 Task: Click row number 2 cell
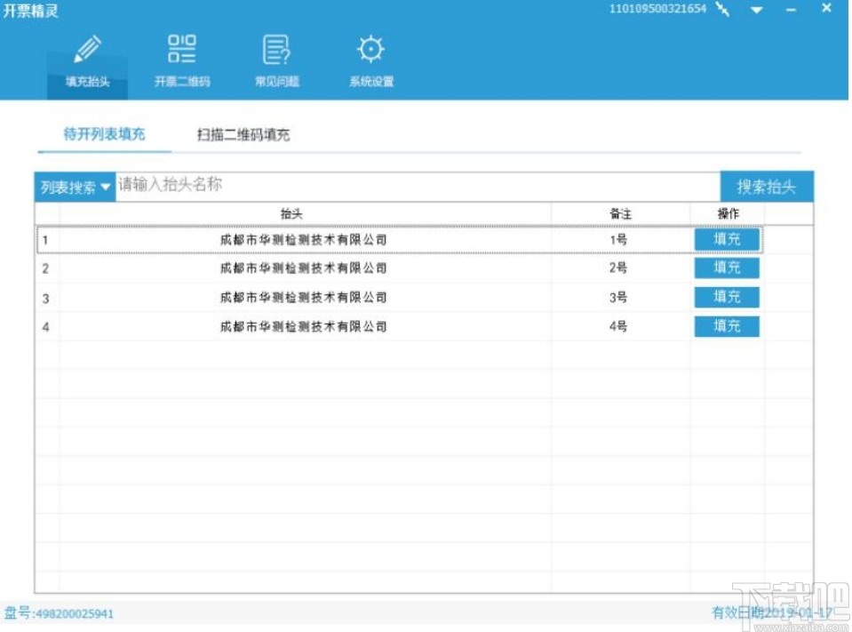[x=45, y=268]
